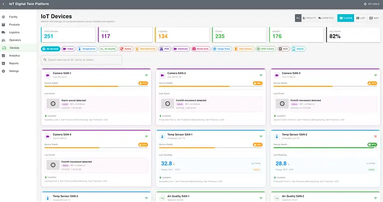Viewport: 383px width, 202px height.
Task: Click Temp Sensor SAN-3 thermometer icon
Action: 48,198
